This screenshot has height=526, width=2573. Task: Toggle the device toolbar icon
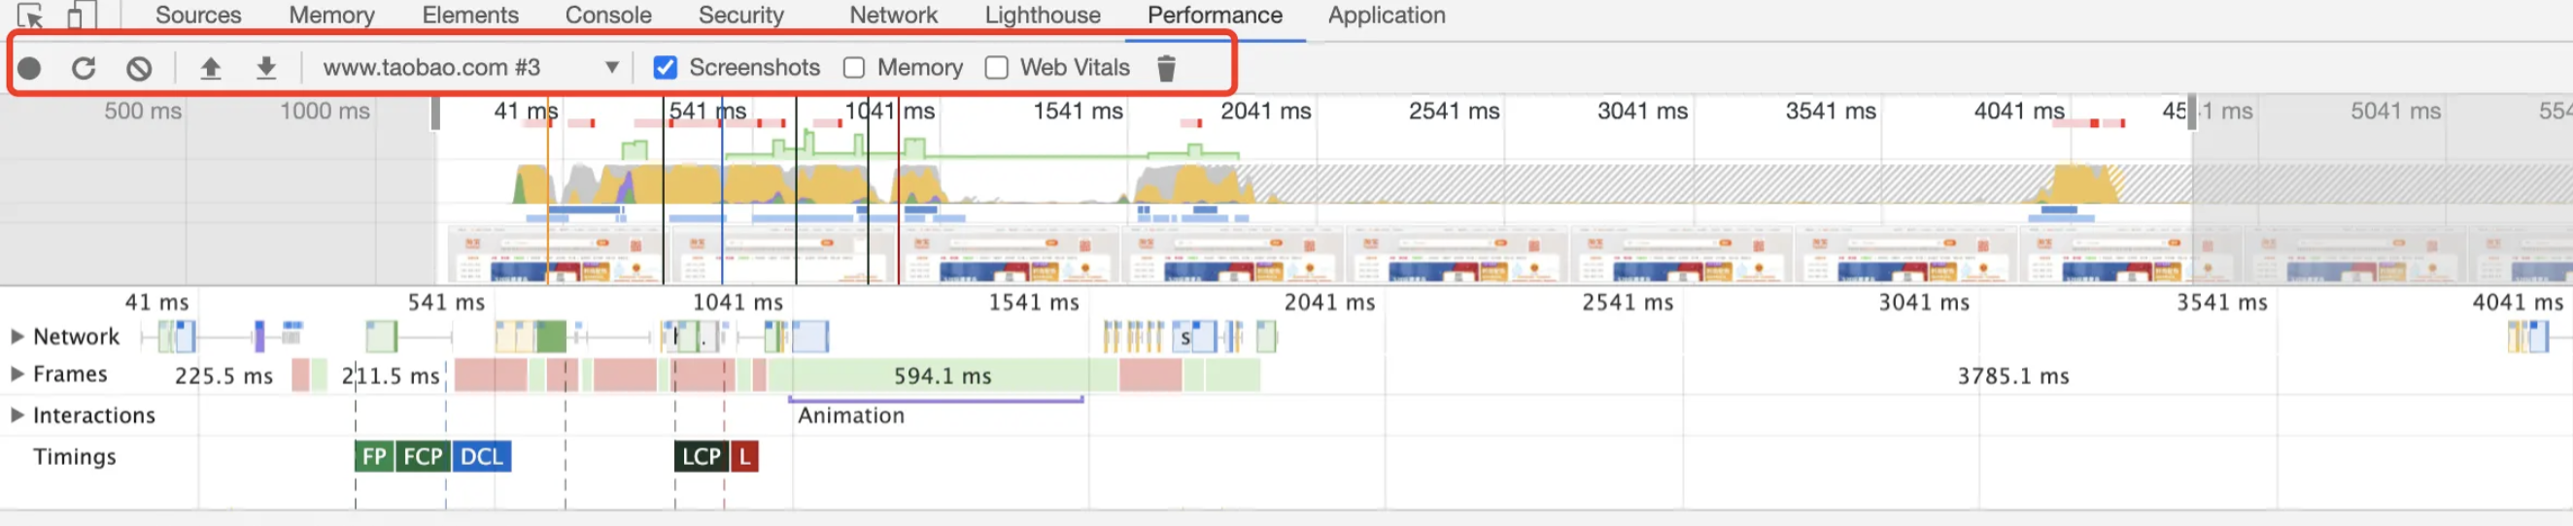[x=80, y=16]
